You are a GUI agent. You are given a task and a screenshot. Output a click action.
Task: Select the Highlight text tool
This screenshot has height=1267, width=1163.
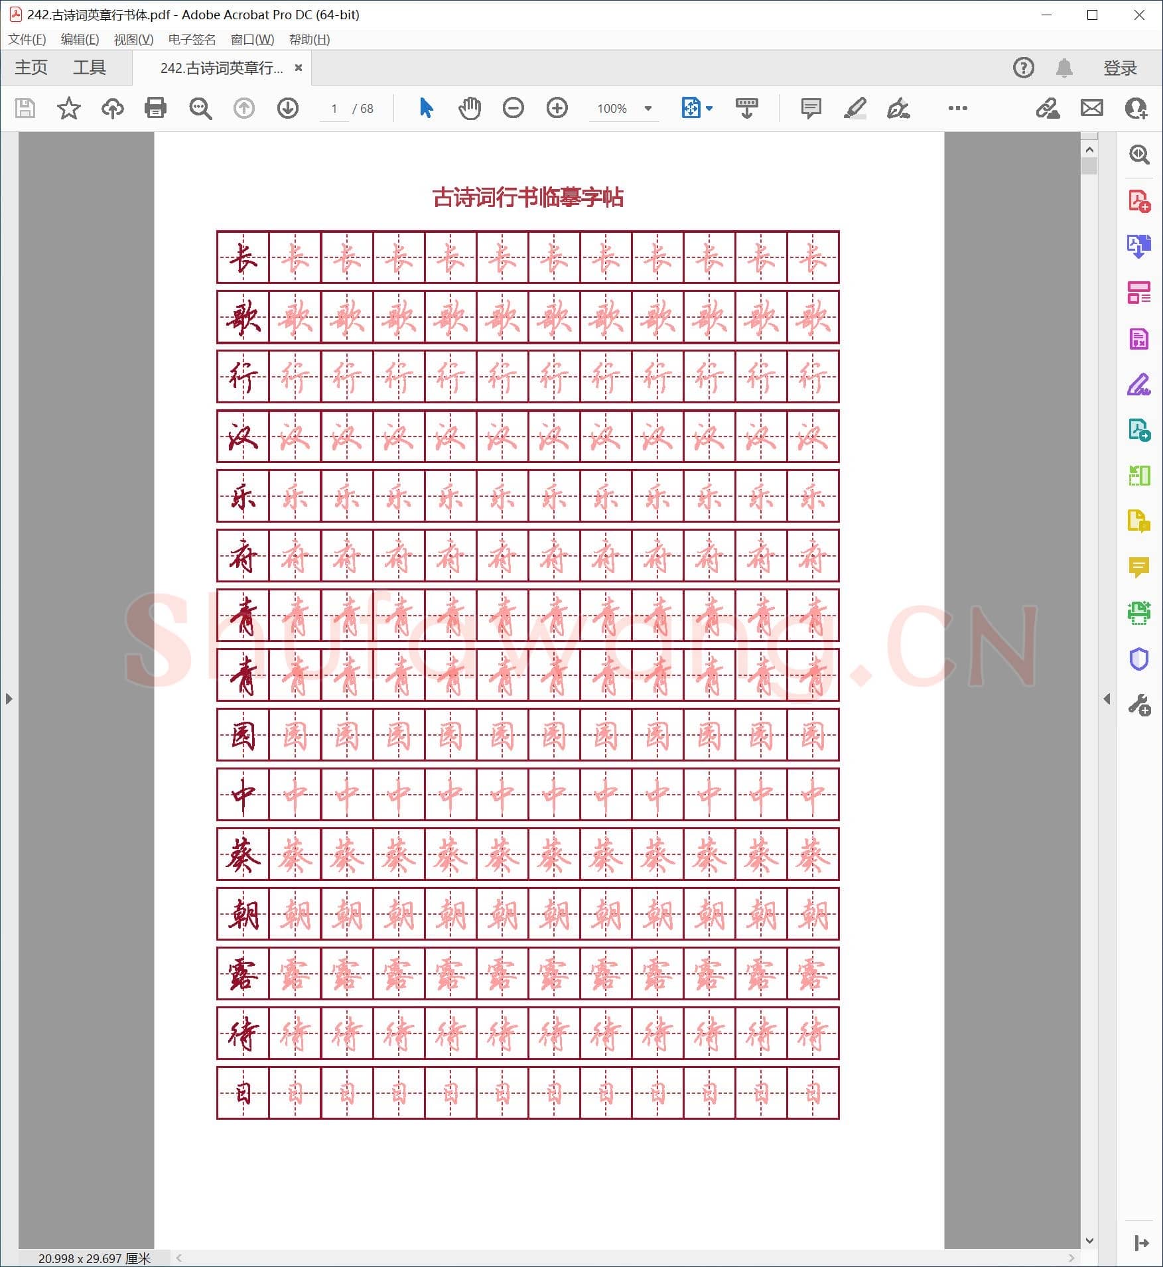tap(855, 108)
